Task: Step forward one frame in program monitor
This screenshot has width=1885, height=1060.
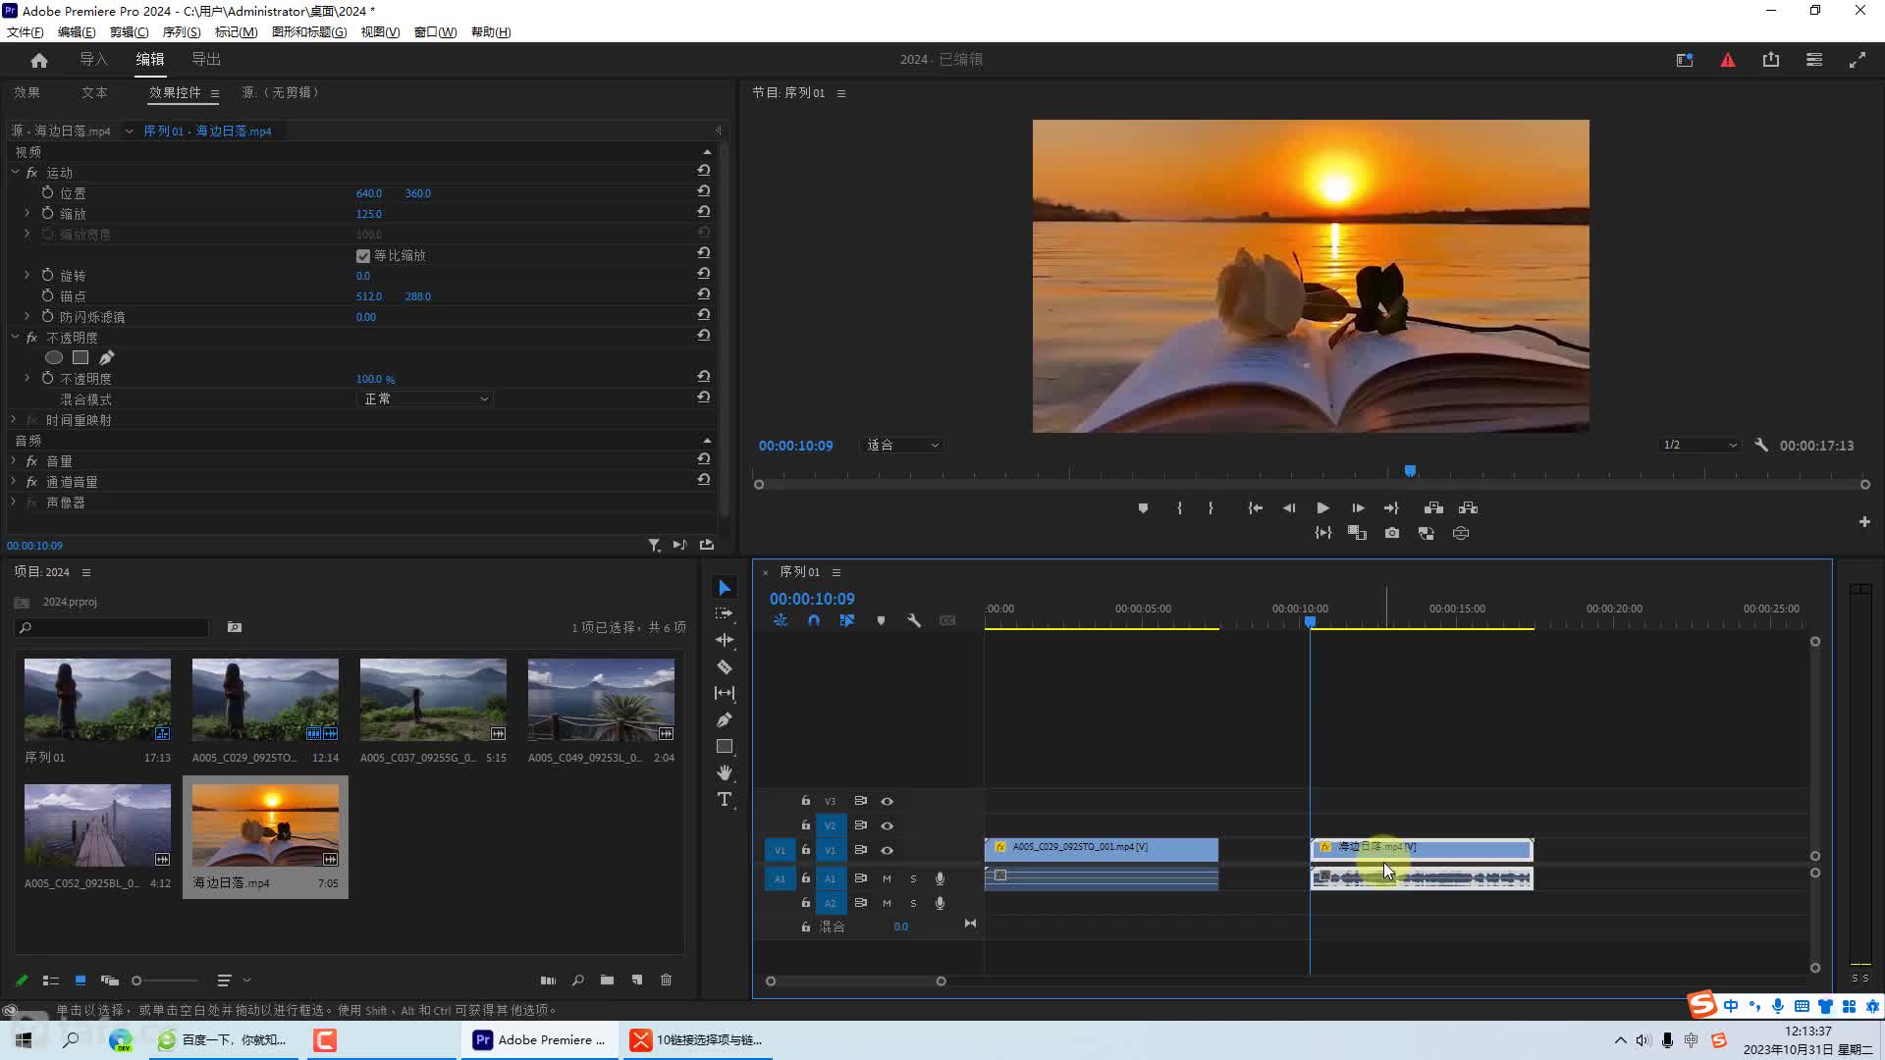Action: coord(1358,508)
